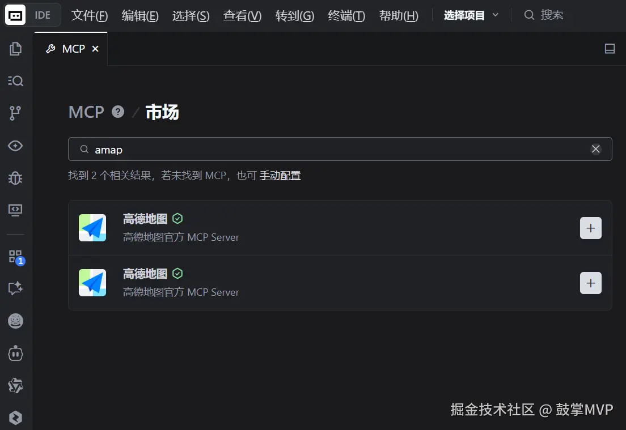Click the IDE logo icon at top left

15,15
